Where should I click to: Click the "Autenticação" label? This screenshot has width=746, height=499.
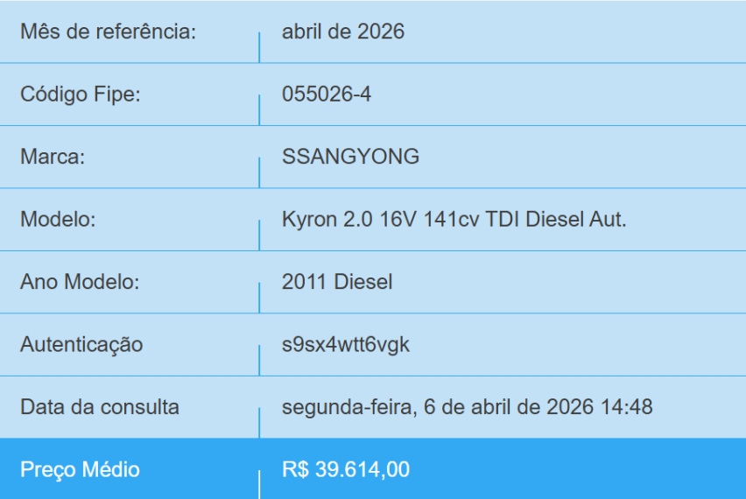81,345
